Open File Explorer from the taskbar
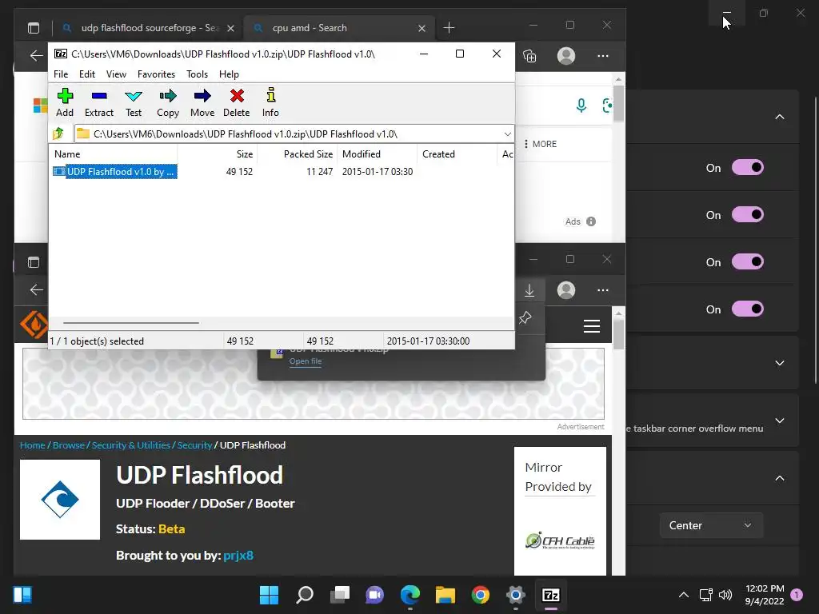 click(445, 595)
